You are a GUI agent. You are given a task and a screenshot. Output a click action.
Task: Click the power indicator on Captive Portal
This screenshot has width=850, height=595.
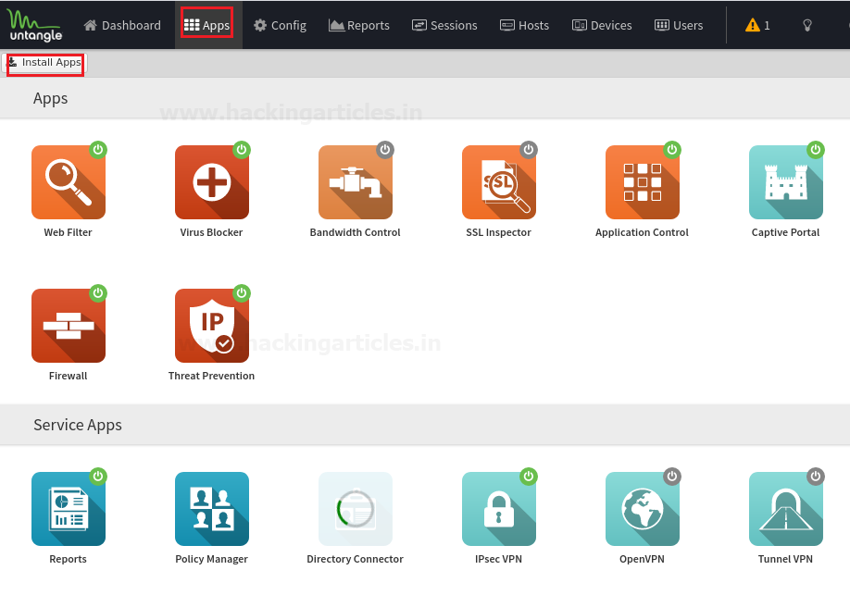[x=816, y=150]
